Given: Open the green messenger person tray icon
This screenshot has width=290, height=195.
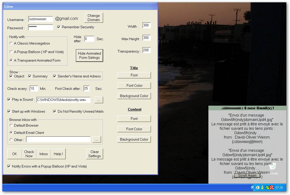Looking at the screenshot, I should [262, 188].
